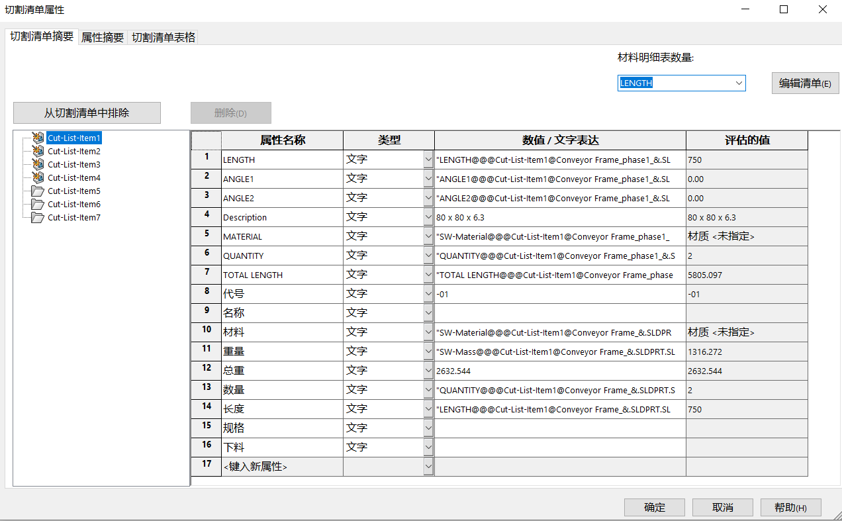This screenshot has height=521, width=842.
Task: Click the empty value field for 名称
Action: pyautogui.click(x=559, y=313)
